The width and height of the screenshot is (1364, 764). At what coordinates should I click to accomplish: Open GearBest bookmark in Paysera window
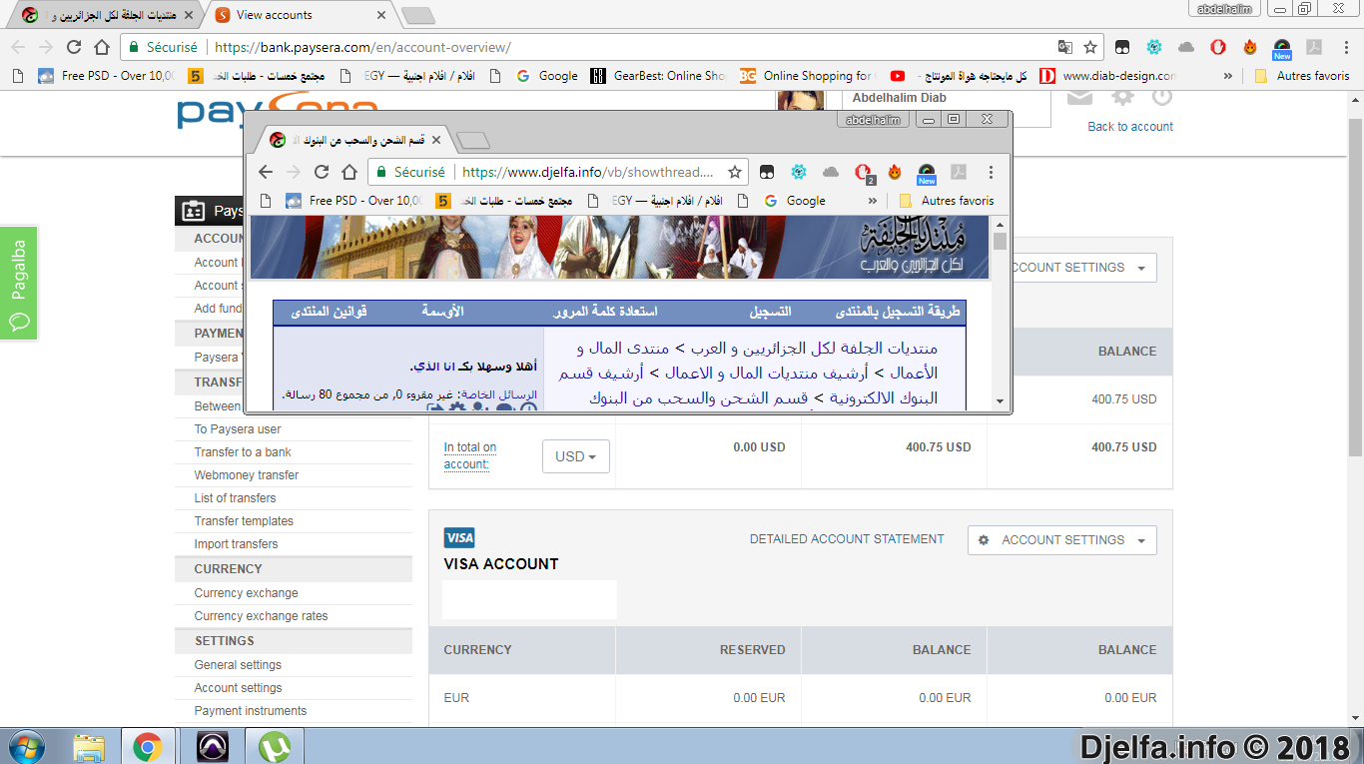click(x=657, y=76)
